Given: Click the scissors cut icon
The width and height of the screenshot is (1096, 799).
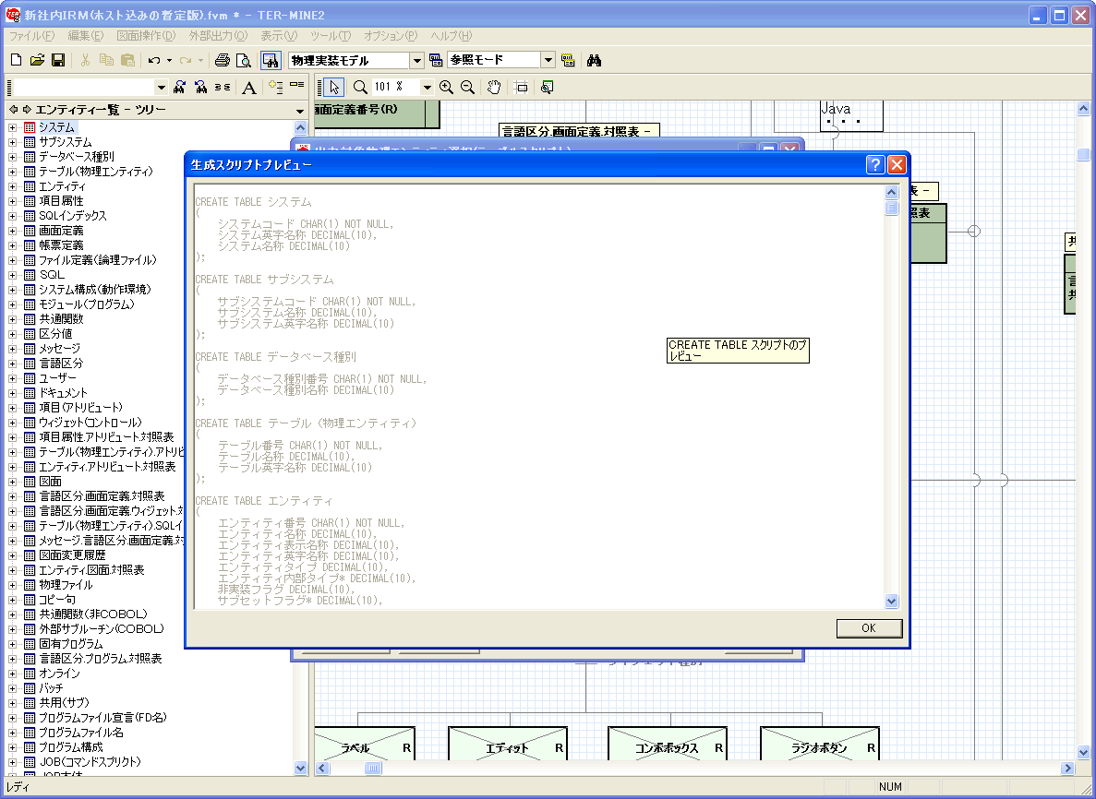Looking at the screenshot, I should coord(85,61).
